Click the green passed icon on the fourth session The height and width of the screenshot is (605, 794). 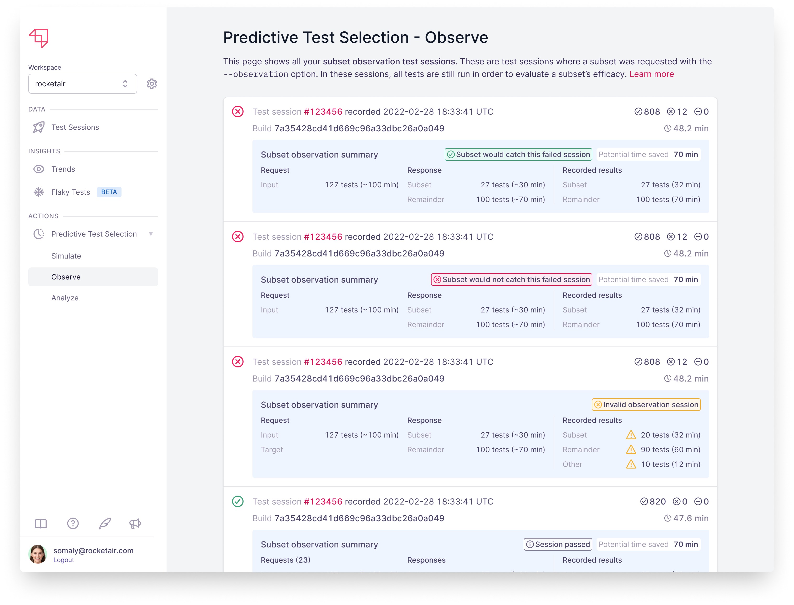tap(238, 501)
